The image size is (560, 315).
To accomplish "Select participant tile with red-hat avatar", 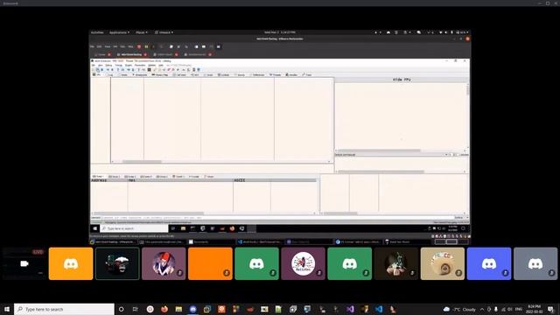I will (x=164, y=263).
